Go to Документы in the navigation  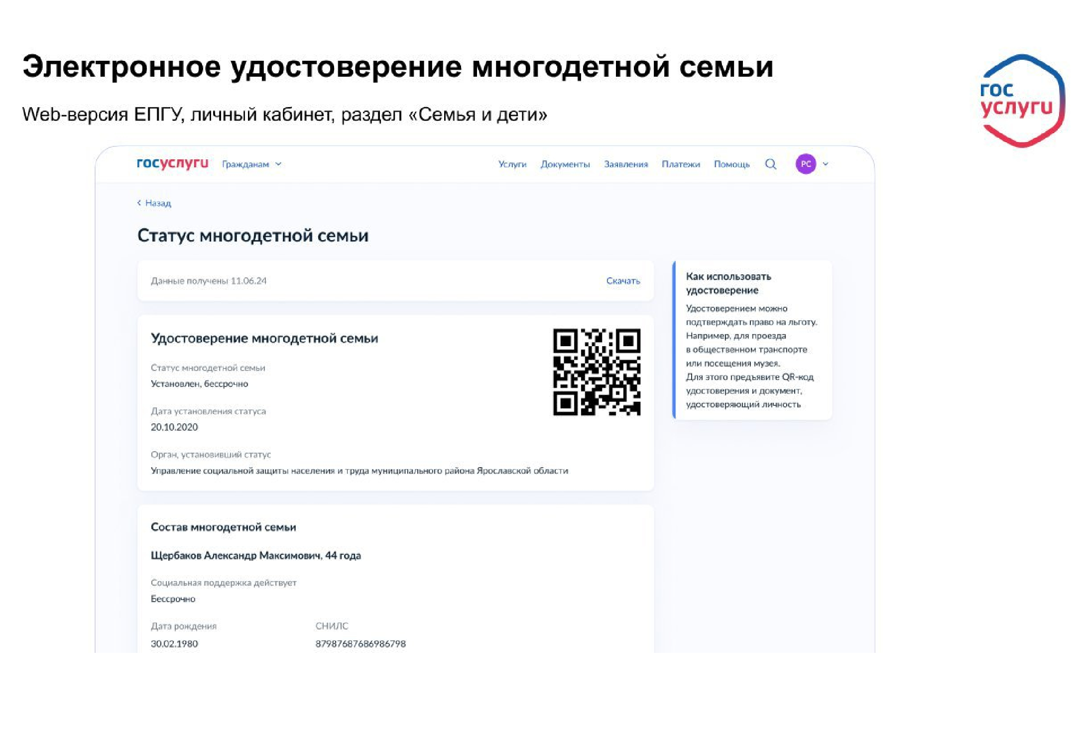click(x=565, y=164)
